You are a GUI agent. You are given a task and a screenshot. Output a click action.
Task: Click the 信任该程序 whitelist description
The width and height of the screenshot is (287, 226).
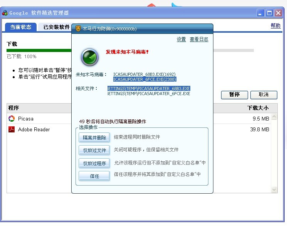pos(157,174)
